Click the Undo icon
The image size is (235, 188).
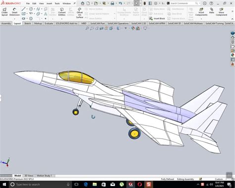point(120,3)
